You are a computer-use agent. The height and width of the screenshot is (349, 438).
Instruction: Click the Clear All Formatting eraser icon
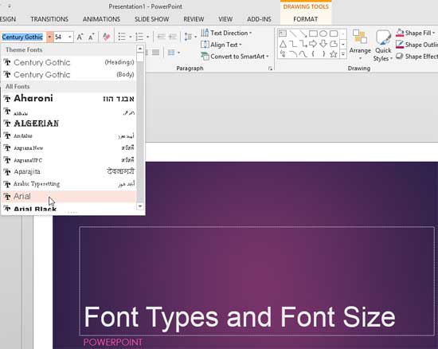pyautogui.click(x=107, y=37)
